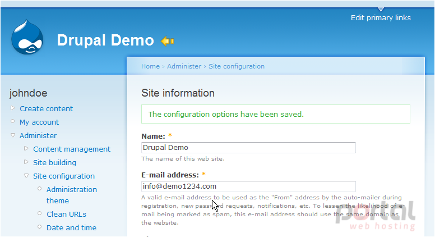The width and height of the screenshot is (435, 237).
Task: Click the Name field label
Action: click(x=153, y=136)
